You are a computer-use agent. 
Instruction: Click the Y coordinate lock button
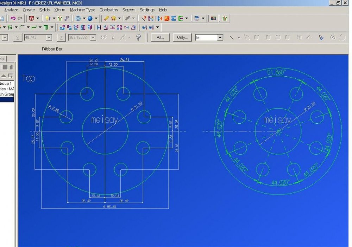tap(18, 38)
